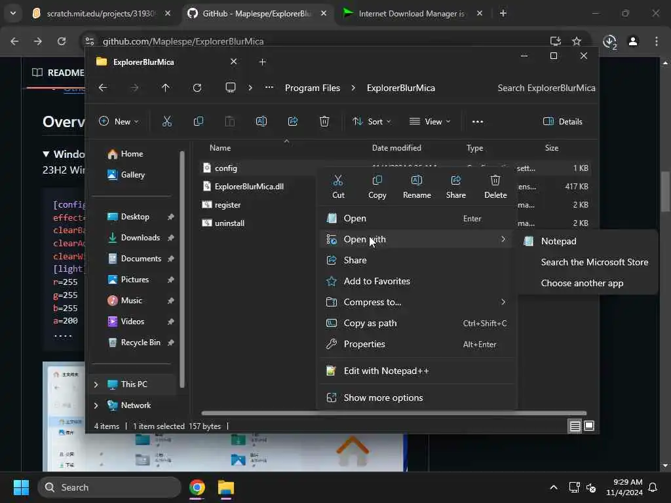The image size is (671, 503).
Task: Open the View dropdown
Action: 430,121
